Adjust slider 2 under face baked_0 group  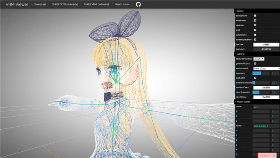(x=261, y=140)
